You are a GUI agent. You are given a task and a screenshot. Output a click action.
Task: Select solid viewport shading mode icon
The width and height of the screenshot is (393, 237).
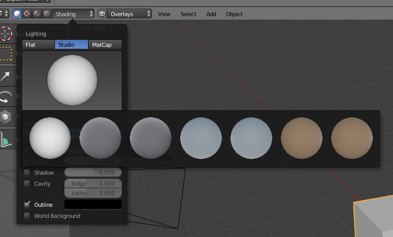point(17,14)
